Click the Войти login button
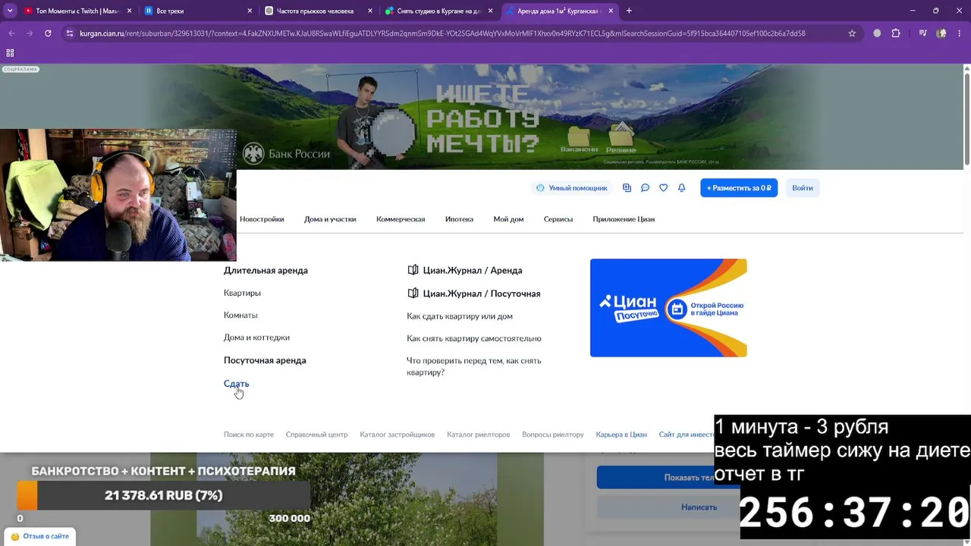This screenshot has height=546, width=971. (x=803, y=188)
